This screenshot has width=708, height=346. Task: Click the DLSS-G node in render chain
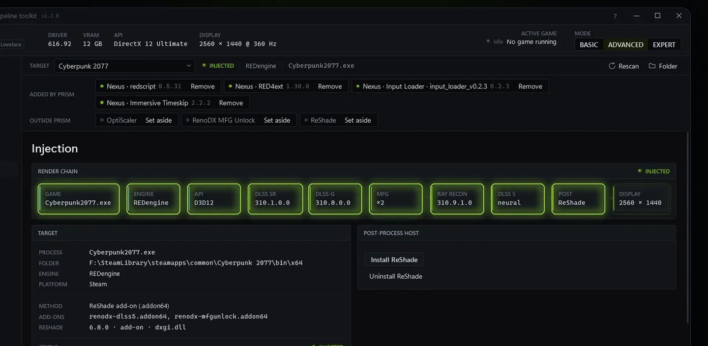click(x=335, y=199)
